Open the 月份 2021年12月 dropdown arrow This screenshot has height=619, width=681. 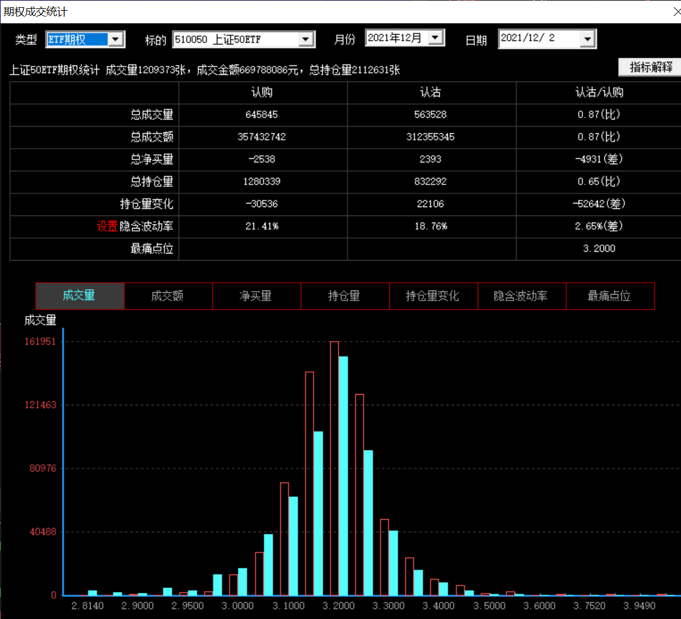(436, 38)
